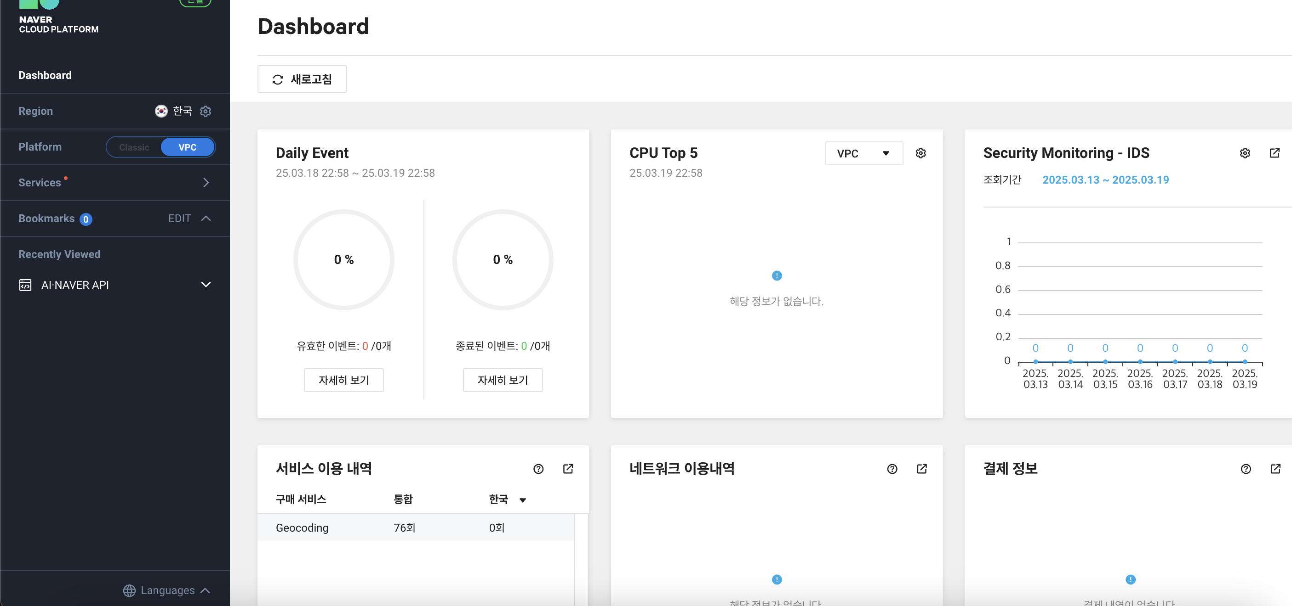Open Security Monitoring IDS in new window
Screen dimensions: 1292x606
1275,153
